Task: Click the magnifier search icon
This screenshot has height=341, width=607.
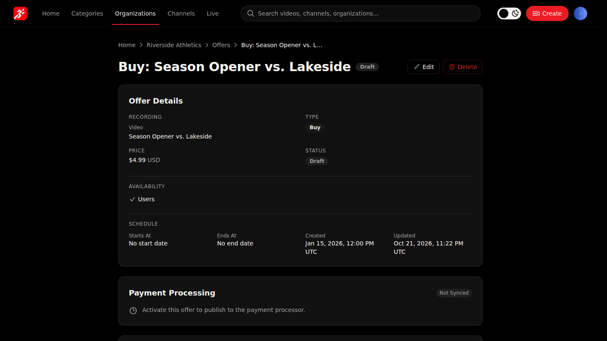Action: tap(250, 13)
